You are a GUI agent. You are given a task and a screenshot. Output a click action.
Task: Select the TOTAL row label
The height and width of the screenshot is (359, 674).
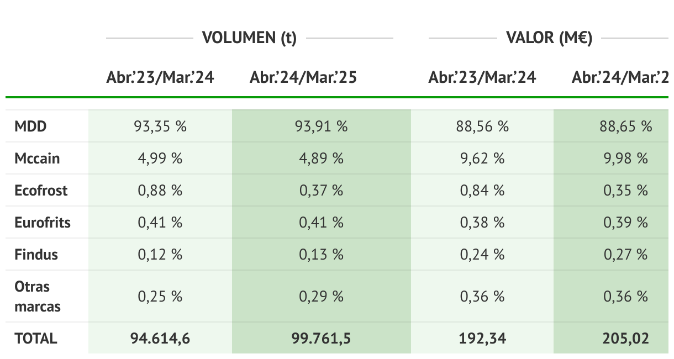point(36,339)
